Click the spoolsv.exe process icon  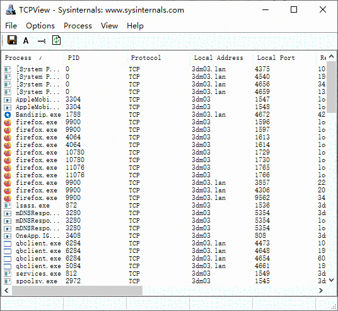tap(8, 281)
